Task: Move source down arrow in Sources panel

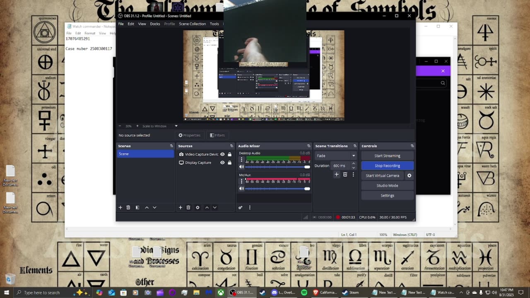Action: pos(214,207)
